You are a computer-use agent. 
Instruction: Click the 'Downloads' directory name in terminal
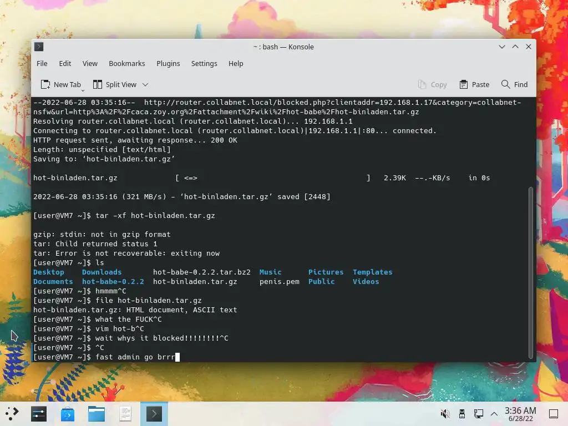[102, 272]
